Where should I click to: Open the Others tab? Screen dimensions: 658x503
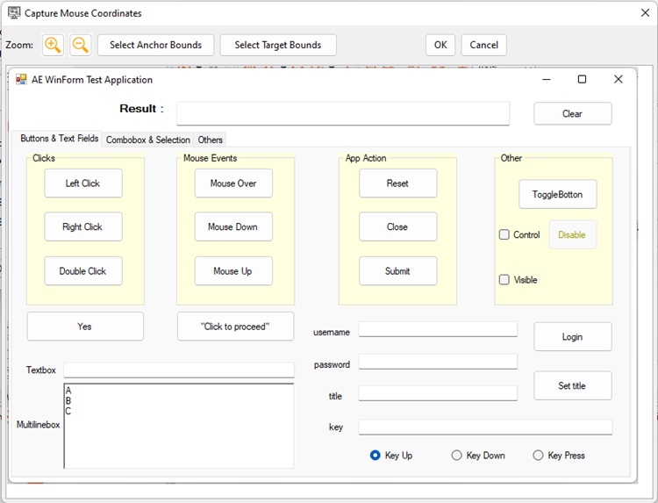pyautogui.click(x=210, y=140)
